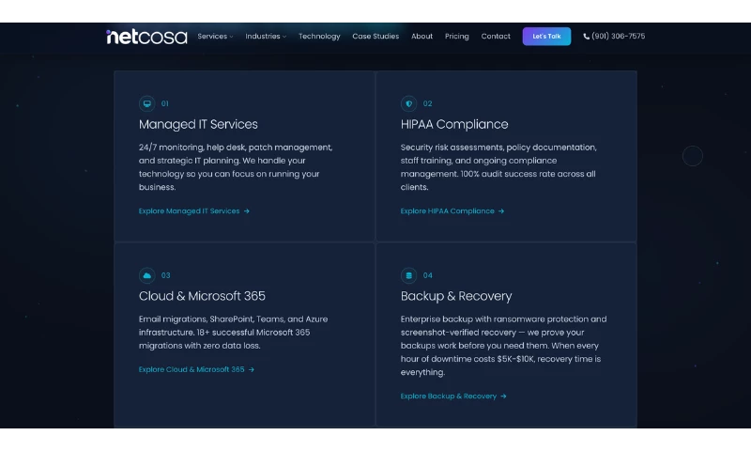Click the Cloud & Microsoft 365 heading

[202, 296]
